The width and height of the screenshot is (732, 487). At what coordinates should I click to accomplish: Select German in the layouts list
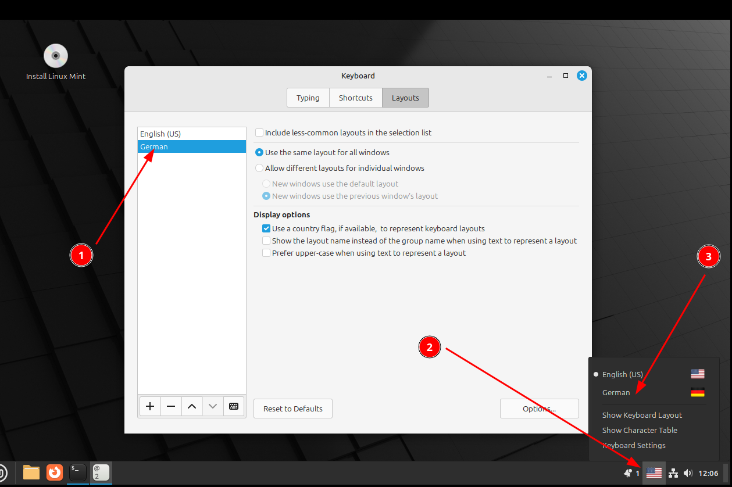(x=192, y=146)
